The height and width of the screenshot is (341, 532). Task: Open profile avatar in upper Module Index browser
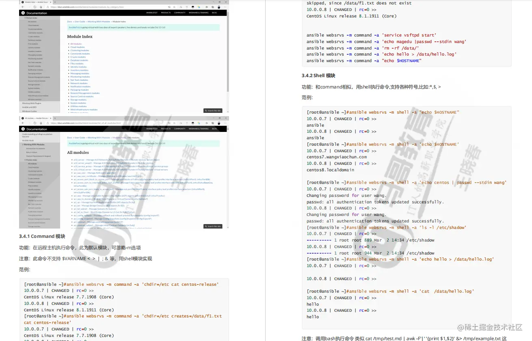(x=219, y=7)
